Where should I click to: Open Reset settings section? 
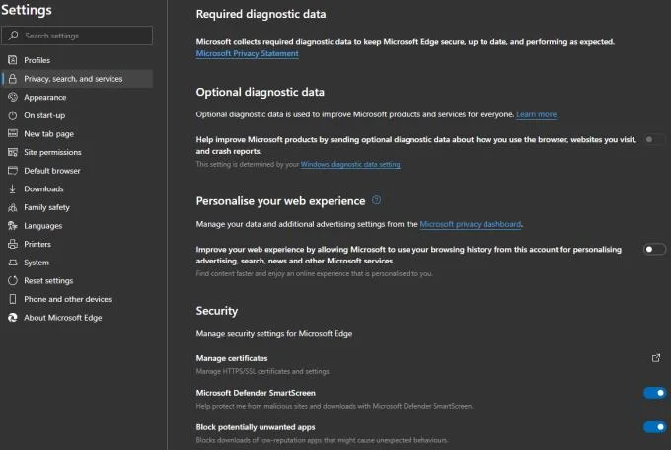77,281
